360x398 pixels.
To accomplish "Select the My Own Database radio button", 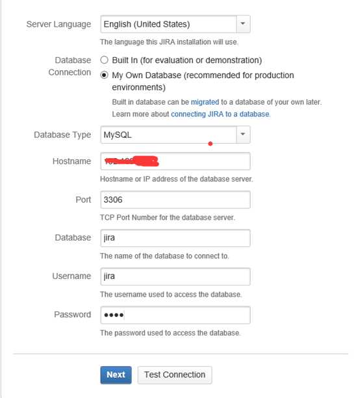I will [104, 75].
